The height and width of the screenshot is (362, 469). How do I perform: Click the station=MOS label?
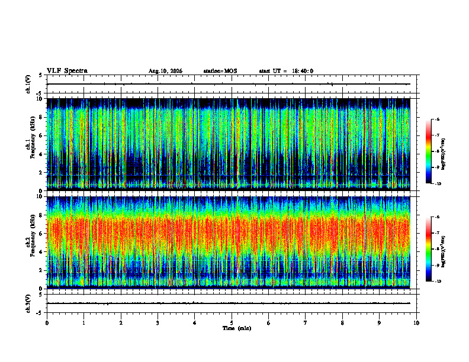click(x=220, y=71)
